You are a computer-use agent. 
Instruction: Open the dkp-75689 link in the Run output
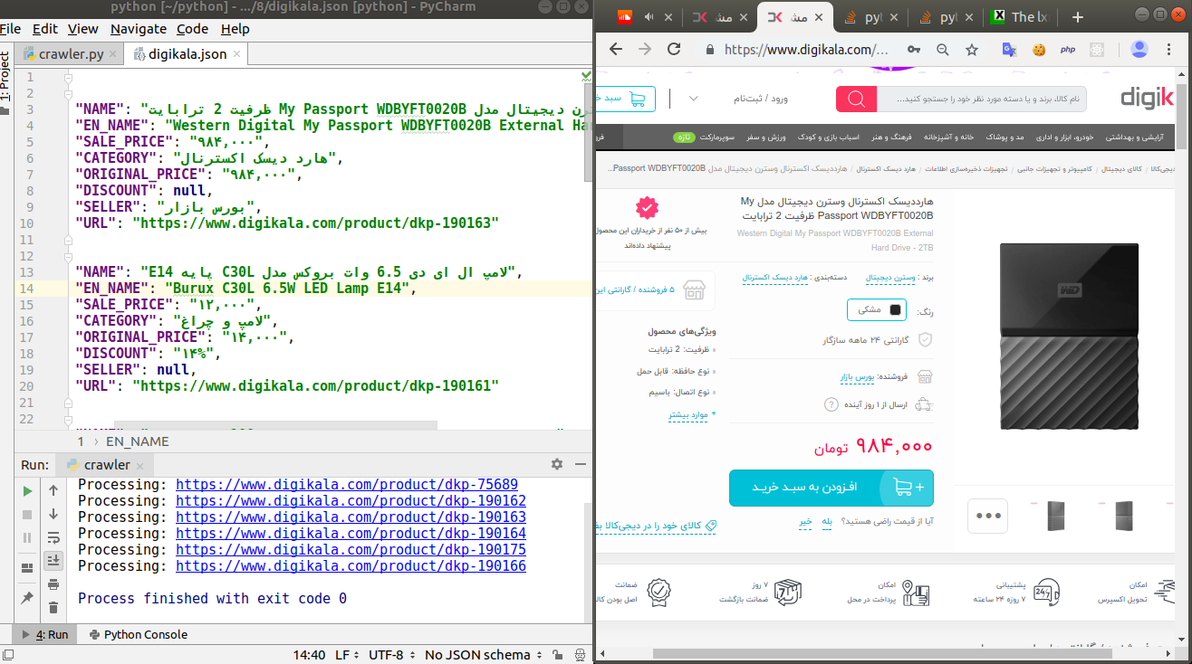(347, 485)
